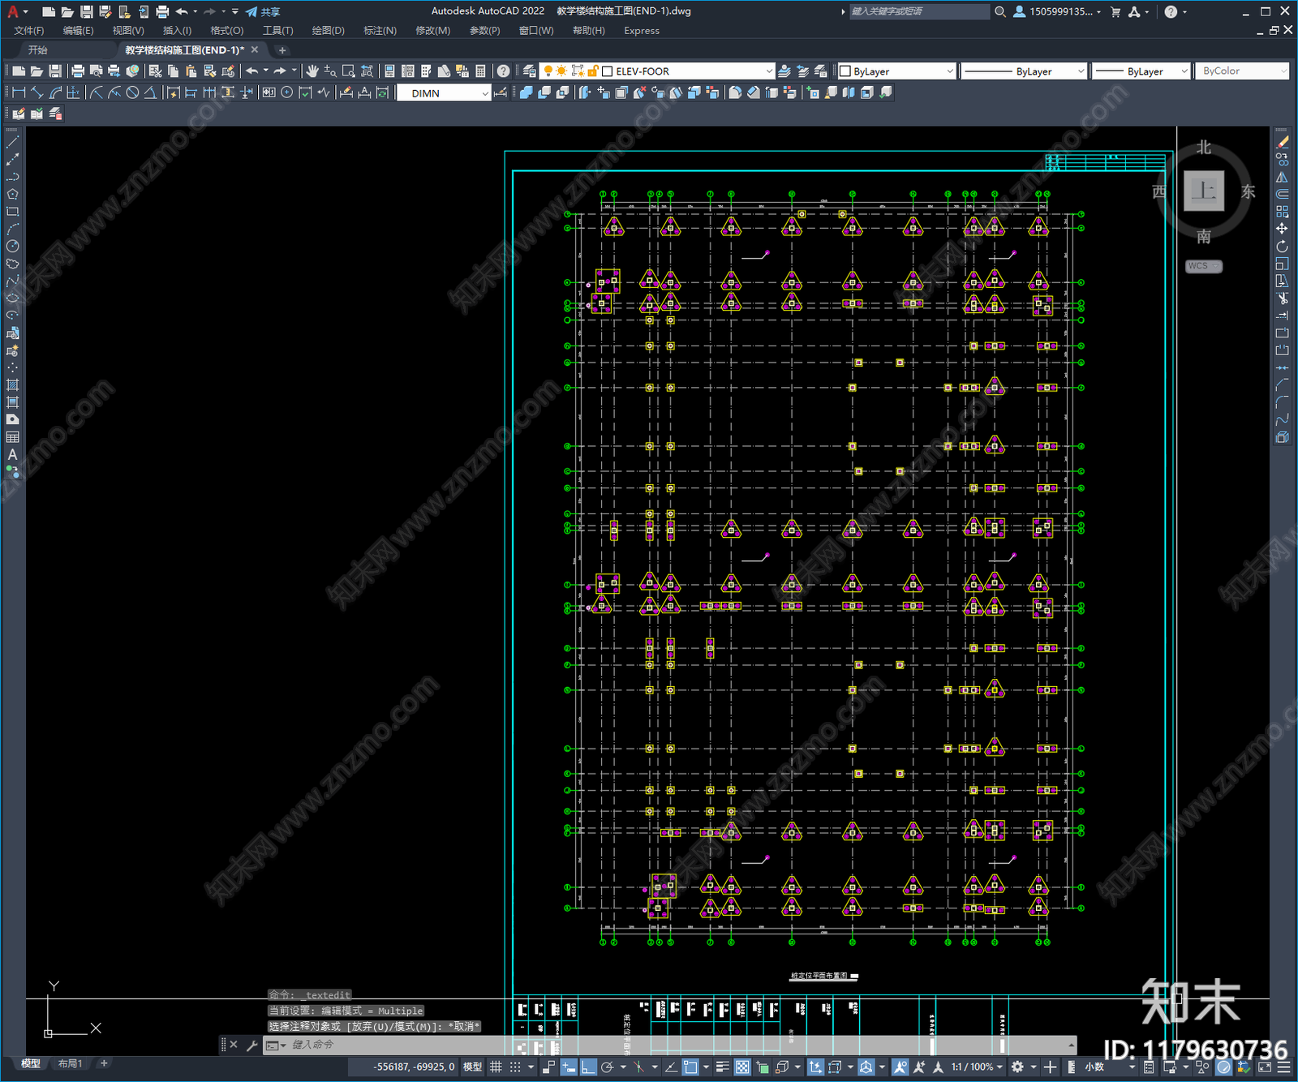Select the Line tool in Draw toolbar
This screenshot has width=1298, height=1082.
coord(12,142)
